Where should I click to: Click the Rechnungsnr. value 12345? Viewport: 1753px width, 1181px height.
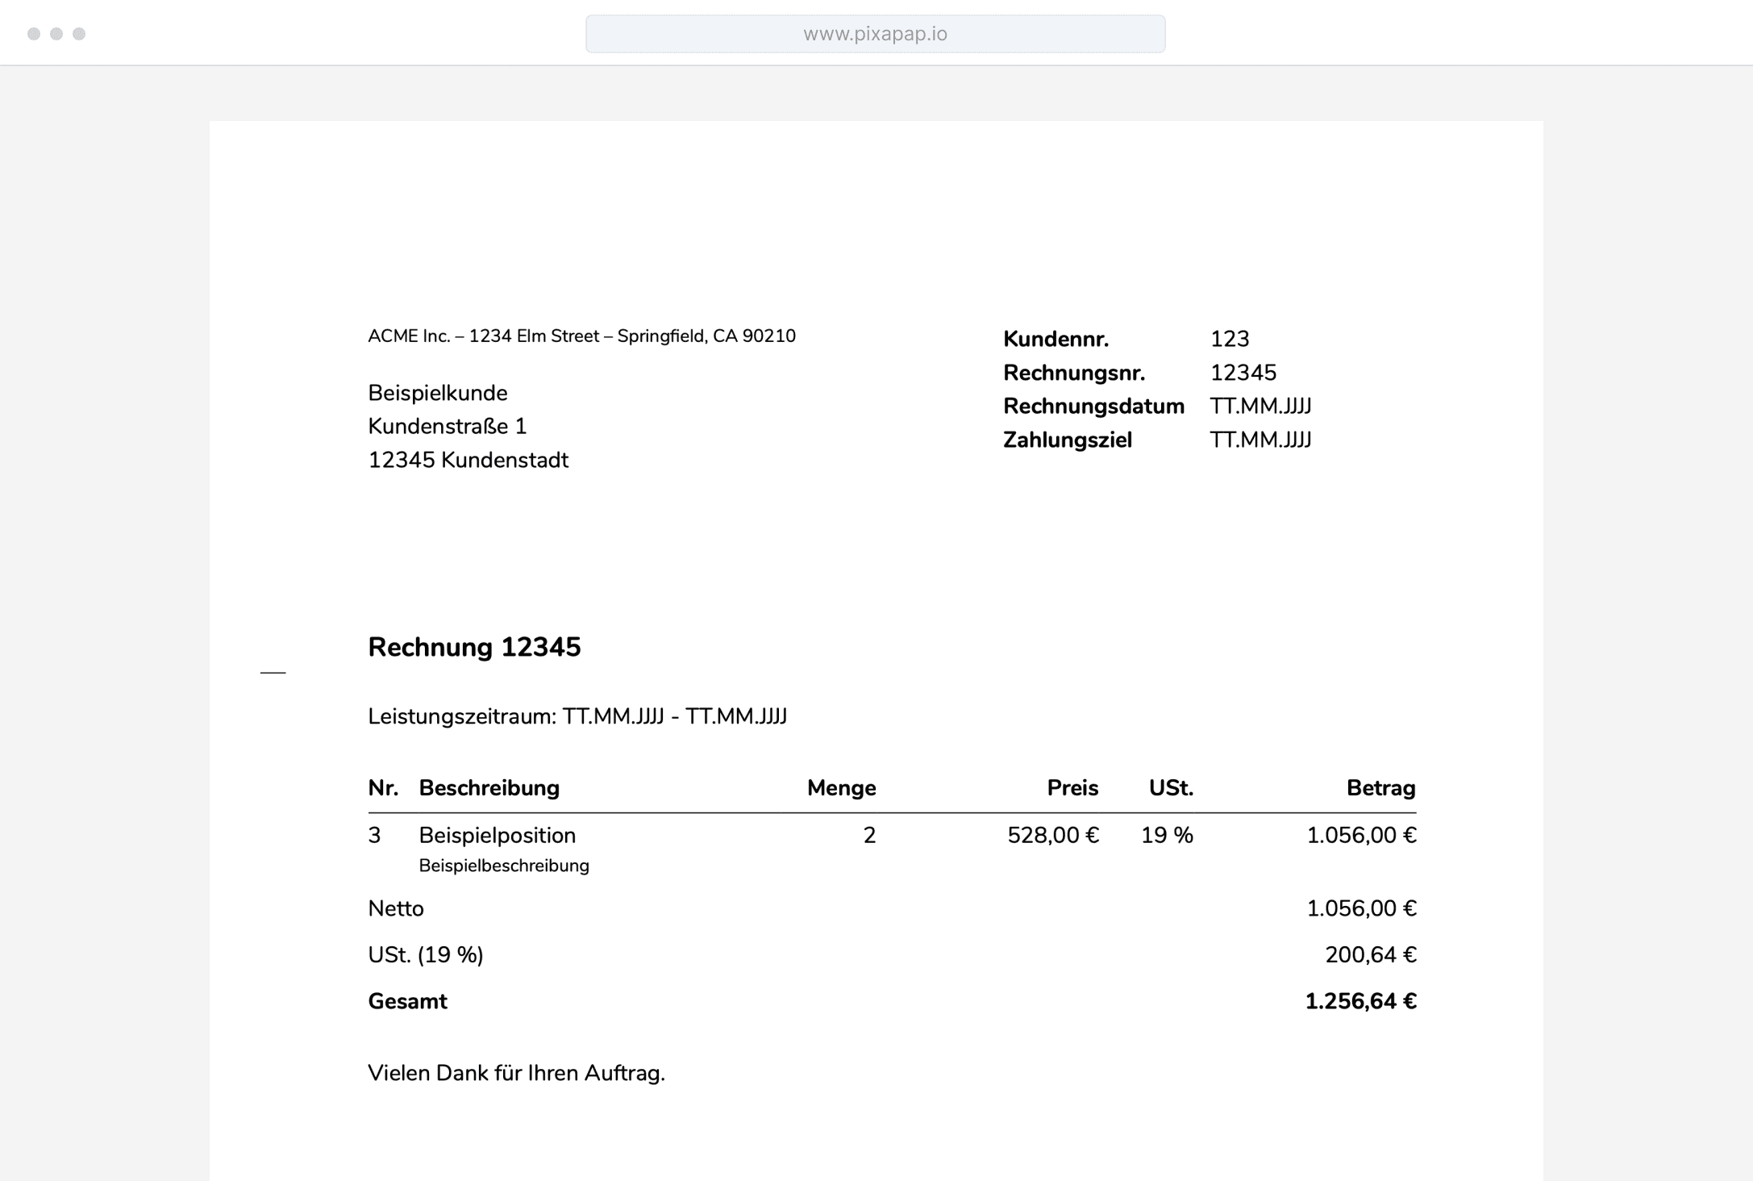pos(1243,373)
